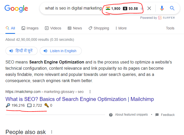
Task: Open options menu beside mailchimp.com URL
Action: [90, 92]
